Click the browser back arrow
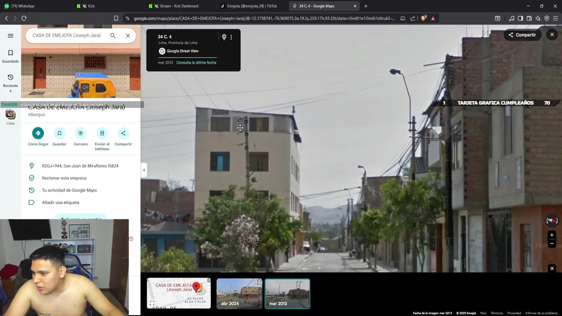The height and width of the screenshot is (316, 562). (x=6, y=18)
